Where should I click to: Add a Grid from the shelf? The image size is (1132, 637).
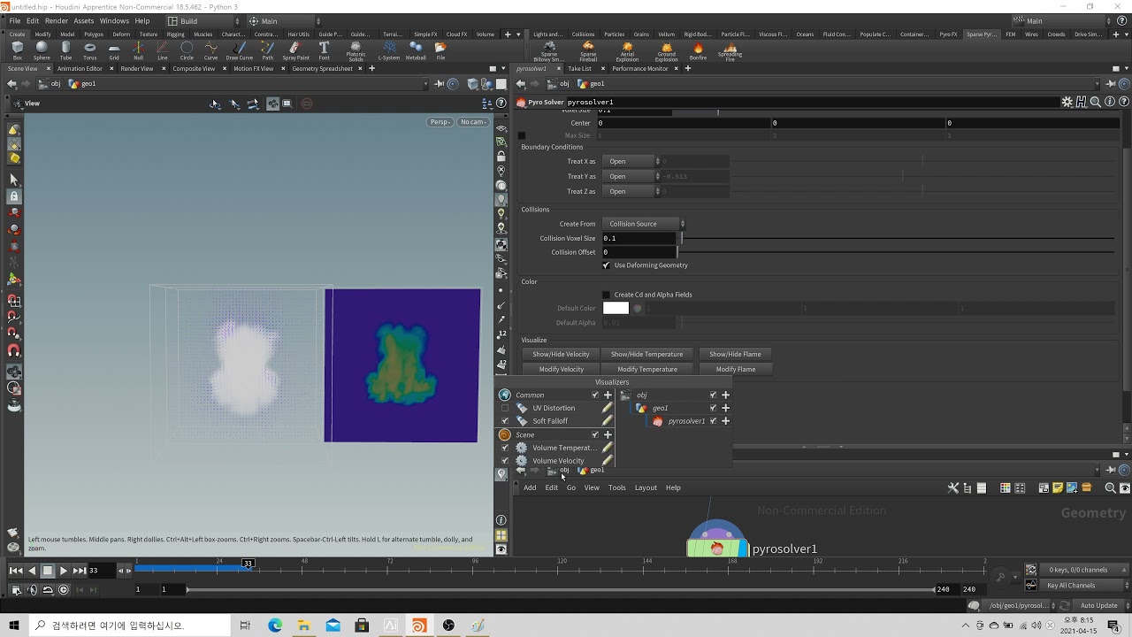[114, 50]
